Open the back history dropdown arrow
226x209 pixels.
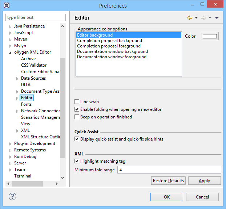[x=196, y=18]
